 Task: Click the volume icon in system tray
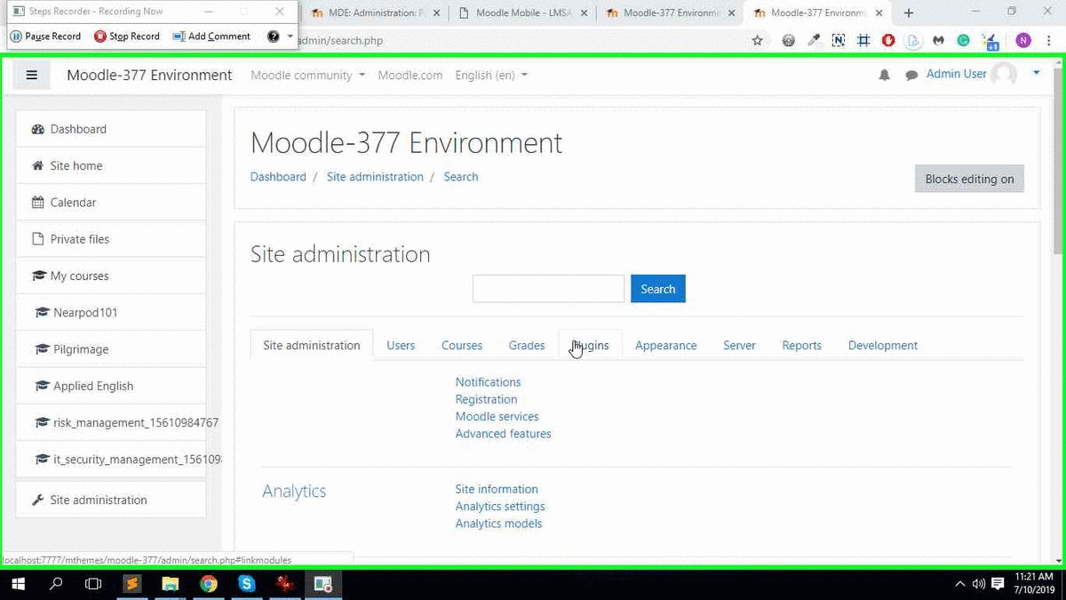pyautogui.click(x=979, y=584)
